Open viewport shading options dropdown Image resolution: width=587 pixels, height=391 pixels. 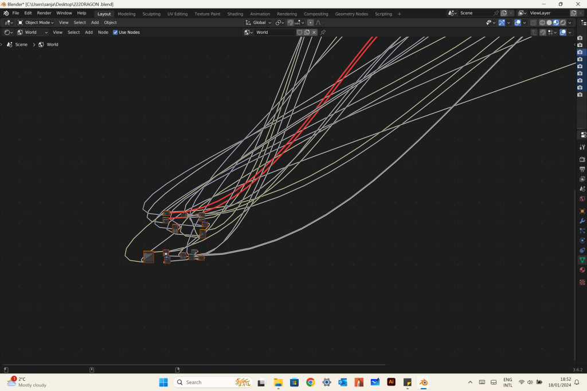[x=570, y=23]
